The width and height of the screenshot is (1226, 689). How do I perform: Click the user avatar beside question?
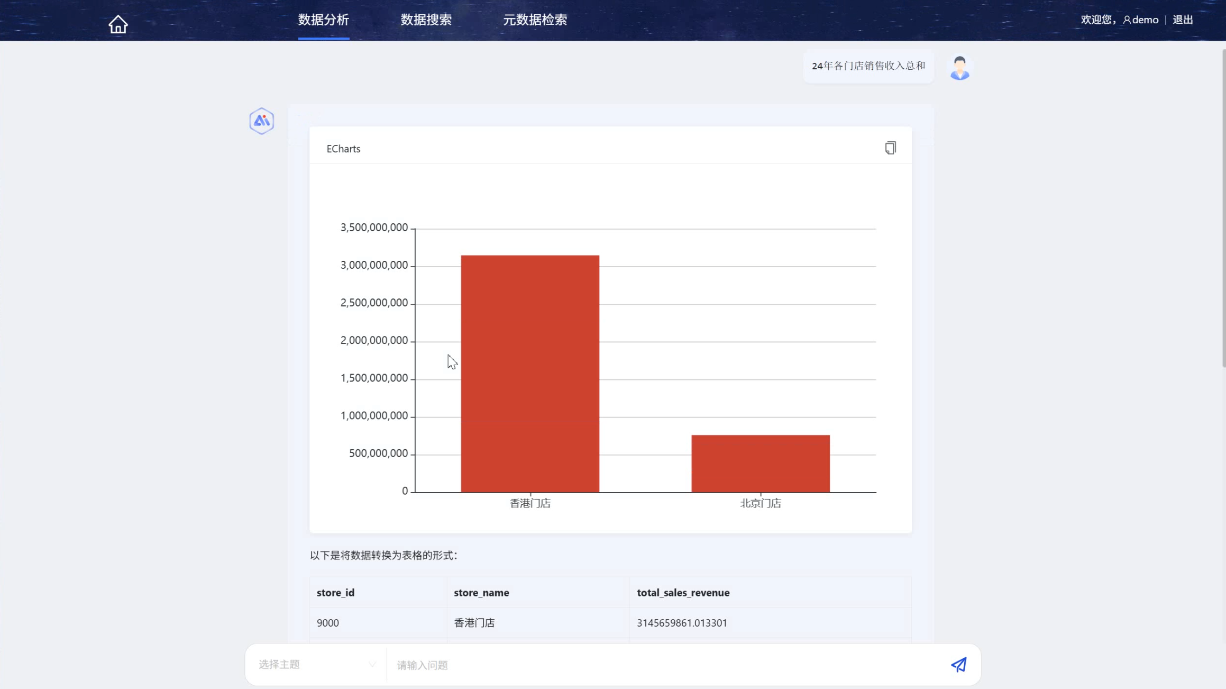point(959,68)
